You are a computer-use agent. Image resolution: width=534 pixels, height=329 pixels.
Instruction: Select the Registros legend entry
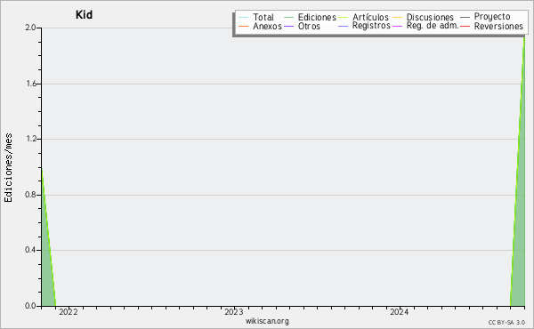(364, 26)
